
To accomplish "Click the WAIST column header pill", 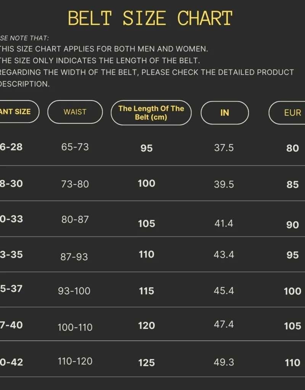I will (x=75, y=112).
